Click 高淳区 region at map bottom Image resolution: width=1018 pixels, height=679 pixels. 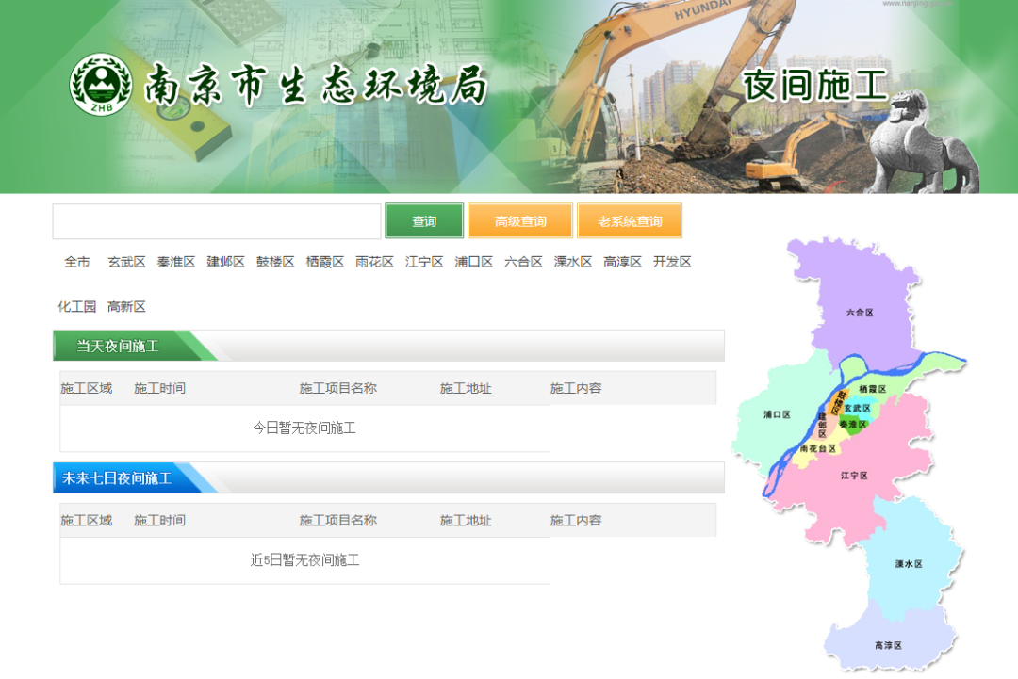887,643
